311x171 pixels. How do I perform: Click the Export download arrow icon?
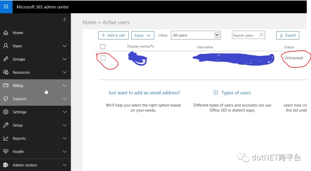coord(281,35)
